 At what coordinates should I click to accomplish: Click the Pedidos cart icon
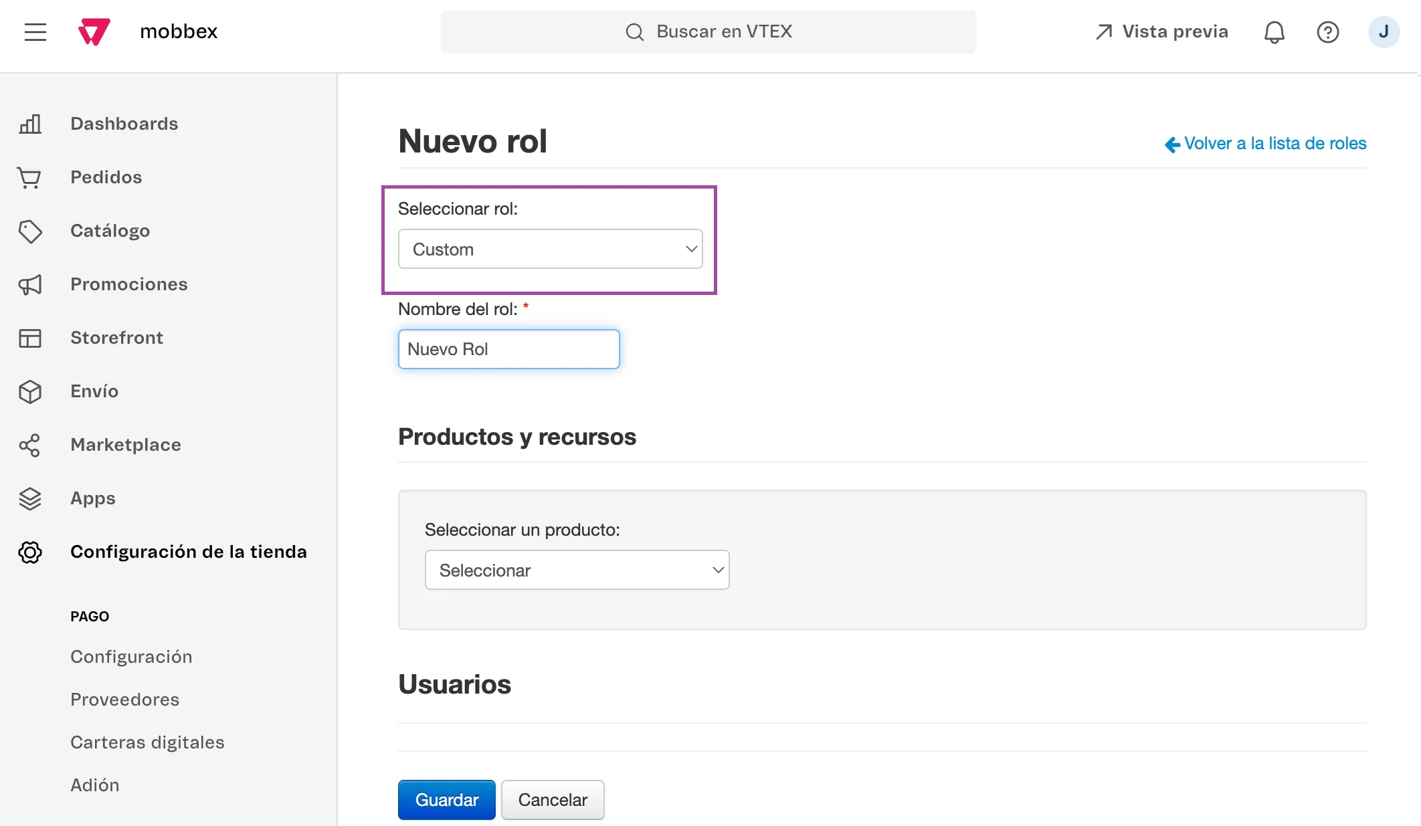30,177
